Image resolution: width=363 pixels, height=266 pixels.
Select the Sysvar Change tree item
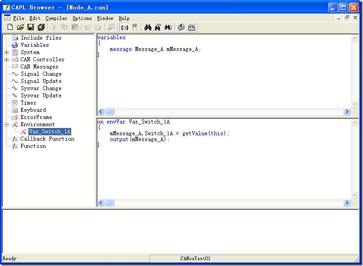[41, 88]
